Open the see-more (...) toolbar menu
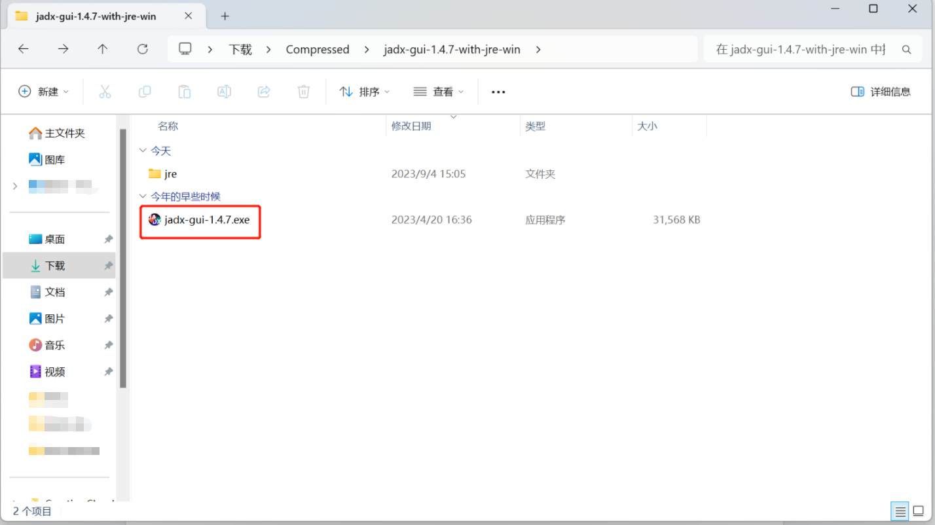The width and height of the screenshot is (935, 525). 498,91
